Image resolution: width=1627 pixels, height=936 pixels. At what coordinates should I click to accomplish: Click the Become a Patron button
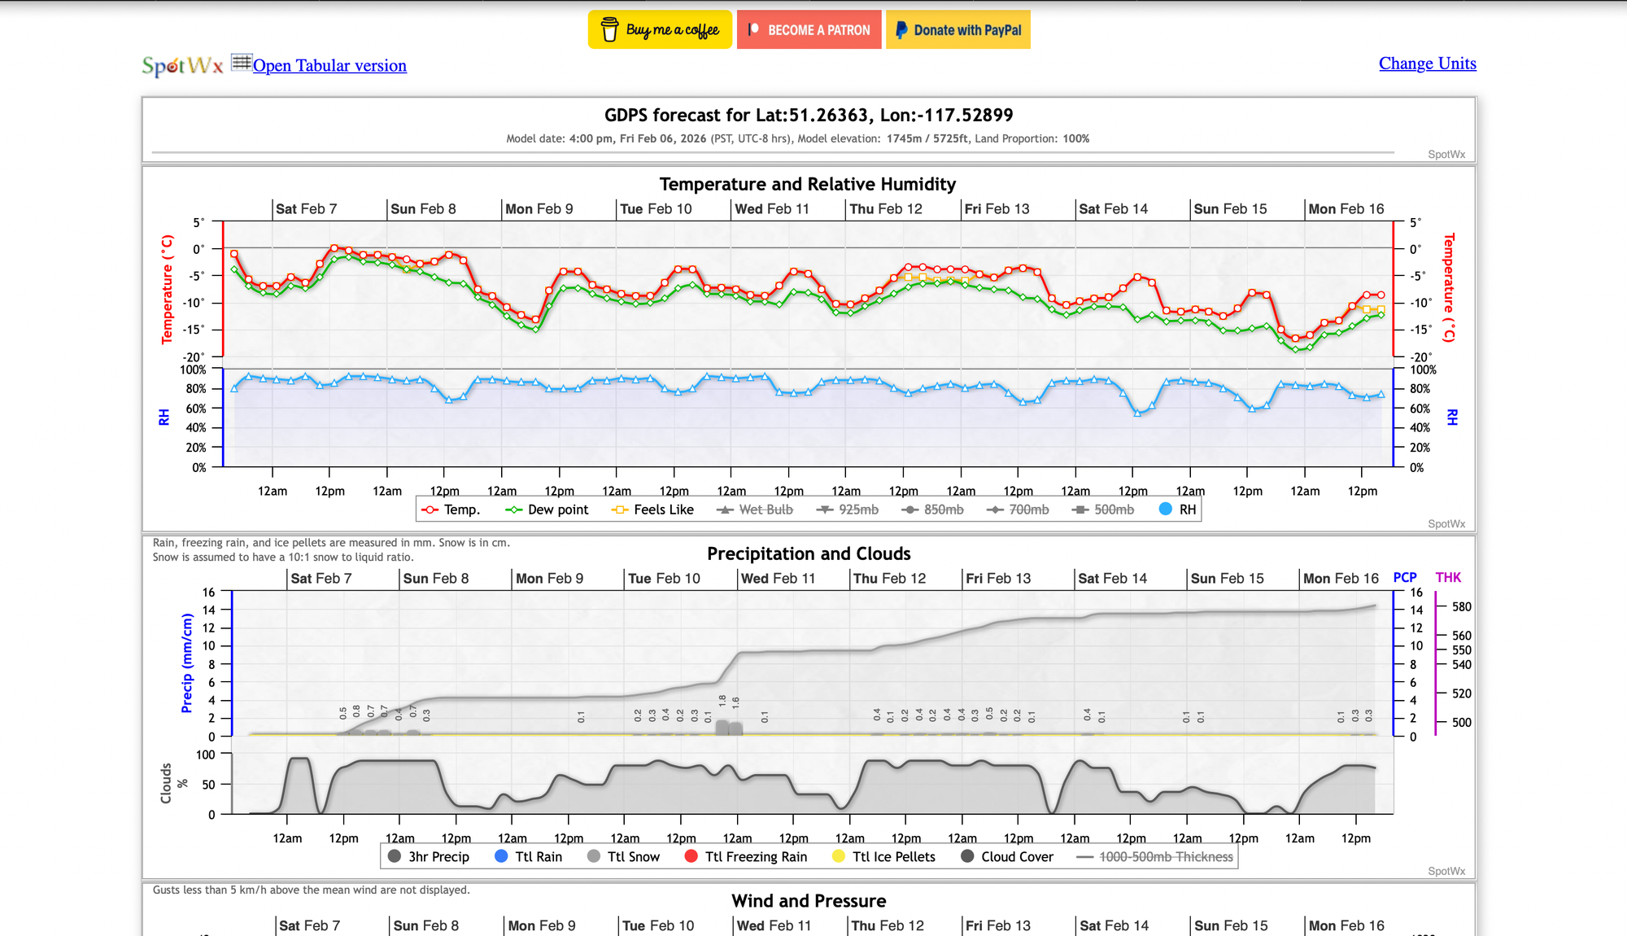tap(809, 30)
